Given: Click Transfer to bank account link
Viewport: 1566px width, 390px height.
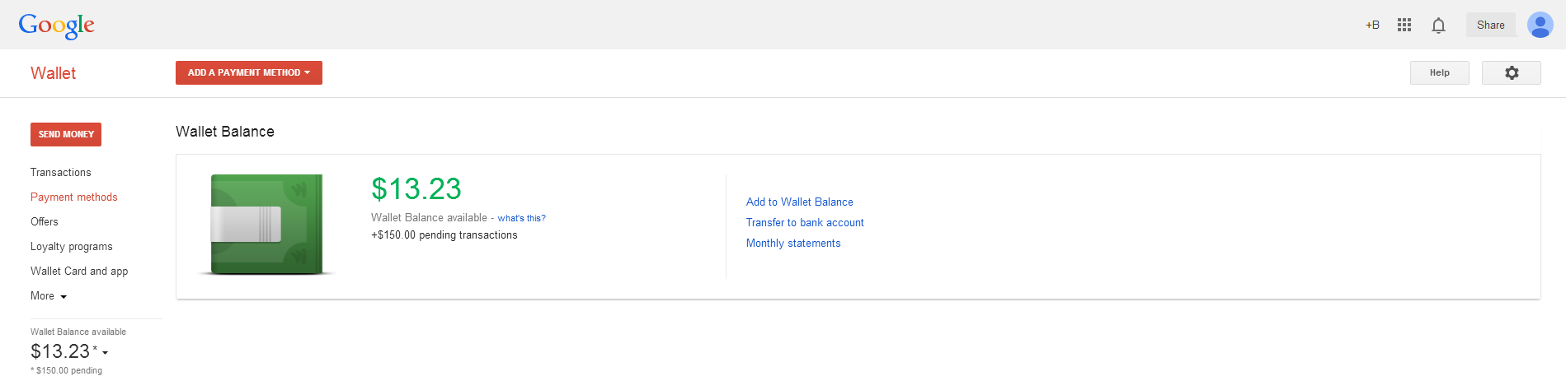Looking at the screenshot, I should pyautogui.click(x=805, y=223).
